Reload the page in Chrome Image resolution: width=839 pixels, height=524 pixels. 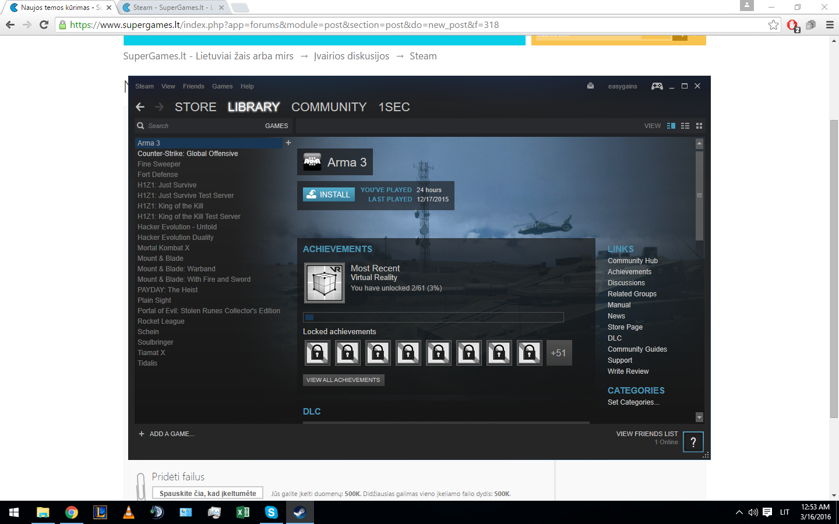pos(44,24)
